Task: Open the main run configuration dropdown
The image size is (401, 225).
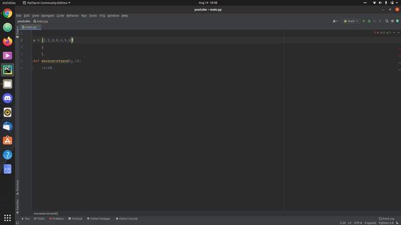Action: point(351,21)
